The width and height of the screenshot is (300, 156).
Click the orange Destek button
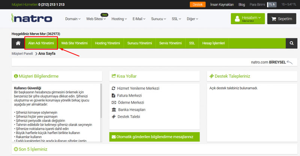tap(198, 4)
